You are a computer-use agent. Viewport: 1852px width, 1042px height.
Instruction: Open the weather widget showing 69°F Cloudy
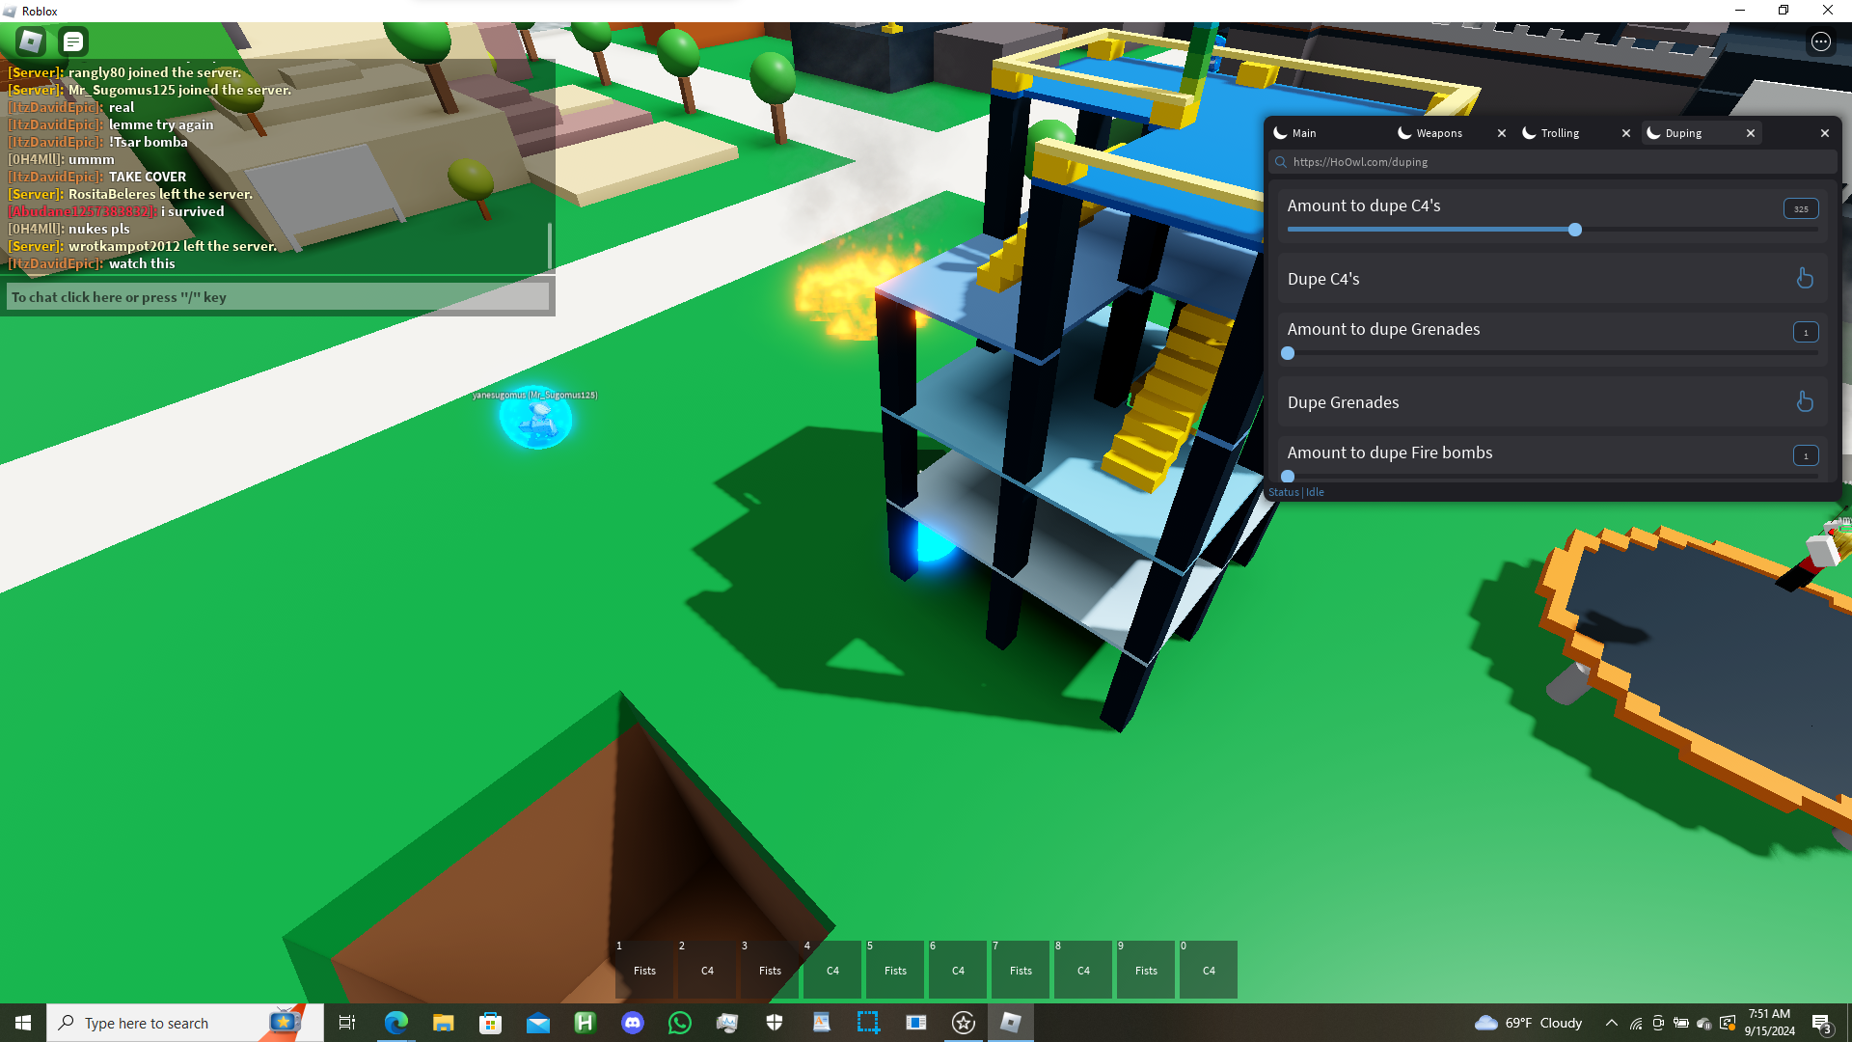(x=1529, y=1023)
